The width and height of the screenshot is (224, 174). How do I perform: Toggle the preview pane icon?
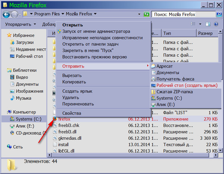pos(208,24)
